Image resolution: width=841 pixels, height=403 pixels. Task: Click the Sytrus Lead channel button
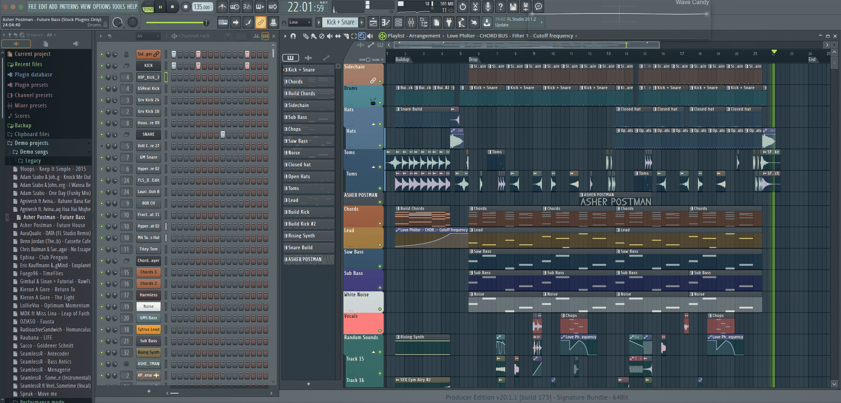(148, 330)
